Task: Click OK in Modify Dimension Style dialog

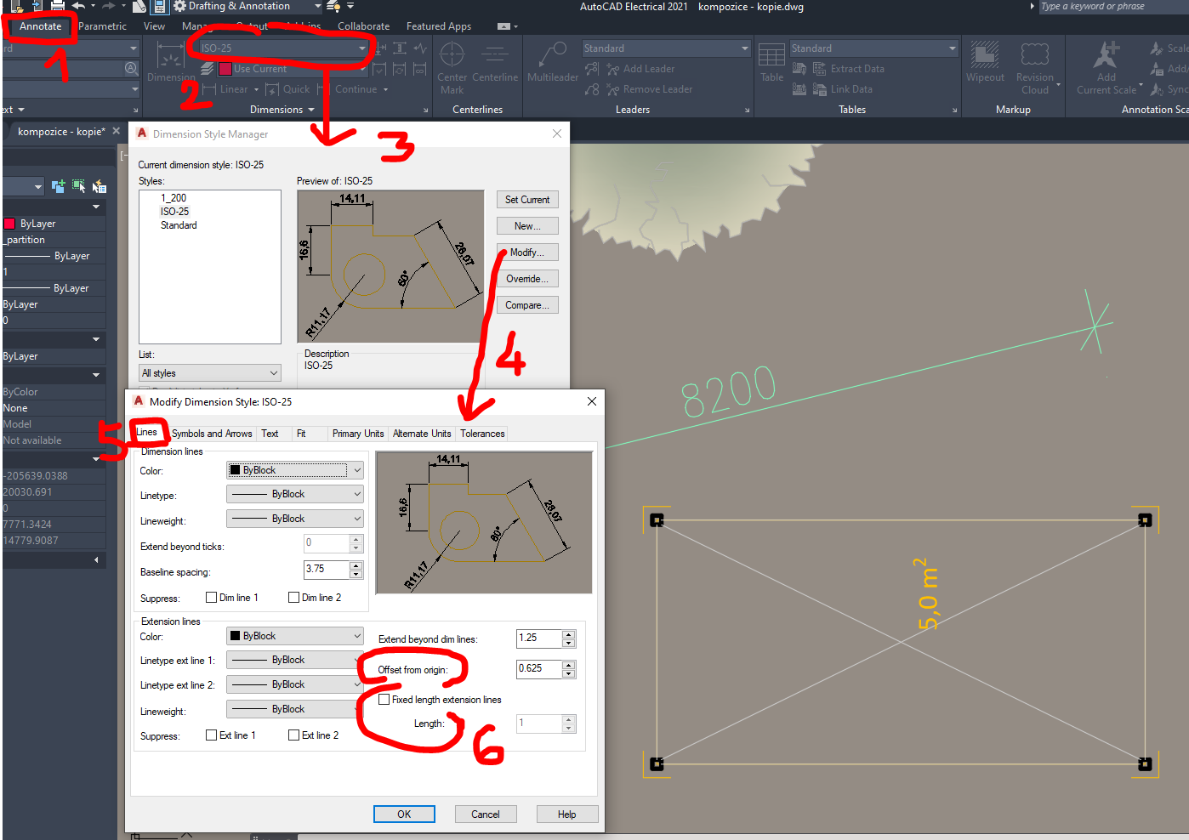Action: [x=404, y=814]
